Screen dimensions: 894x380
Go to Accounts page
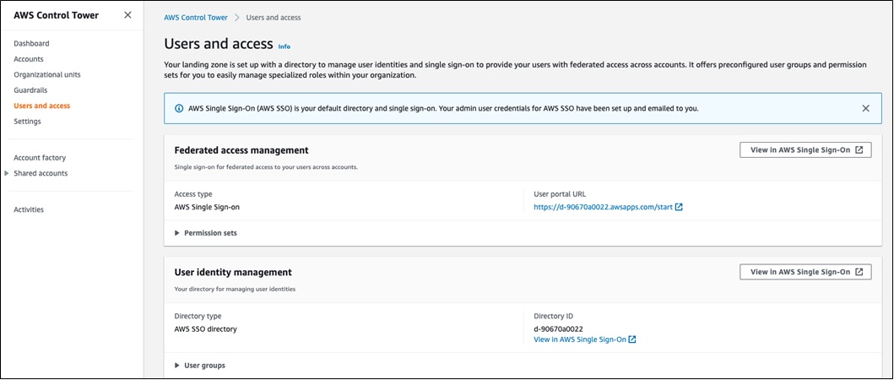(x=29, y=59)
